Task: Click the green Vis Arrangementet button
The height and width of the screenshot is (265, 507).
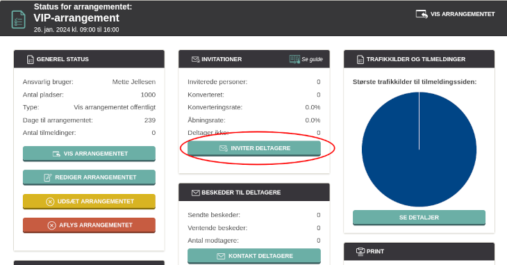Action: tap(89, 154)
